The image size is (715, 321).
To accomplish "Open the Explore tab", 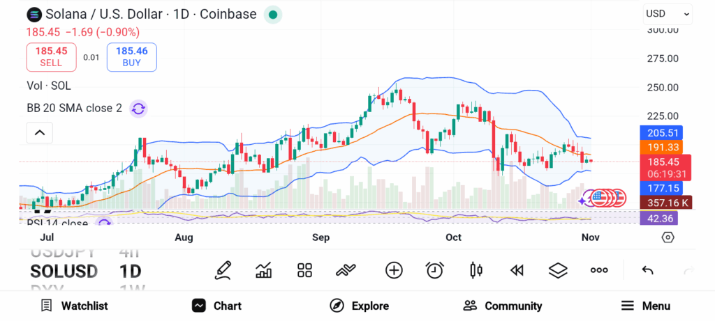I will click(360, 306).
